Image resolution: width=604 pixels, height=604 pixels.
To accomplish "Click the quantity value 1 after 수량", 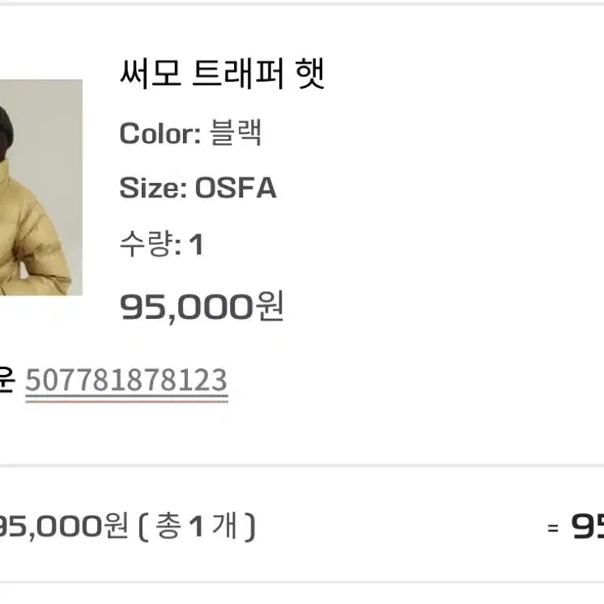I will pyautogui.click(x=195, y=245).
